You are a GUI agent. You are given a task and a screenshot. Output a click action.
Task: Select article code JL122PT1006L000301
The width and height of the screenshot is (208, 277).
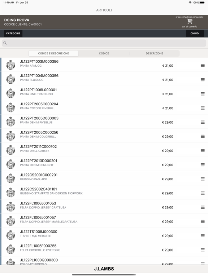(x=38, y=90)
